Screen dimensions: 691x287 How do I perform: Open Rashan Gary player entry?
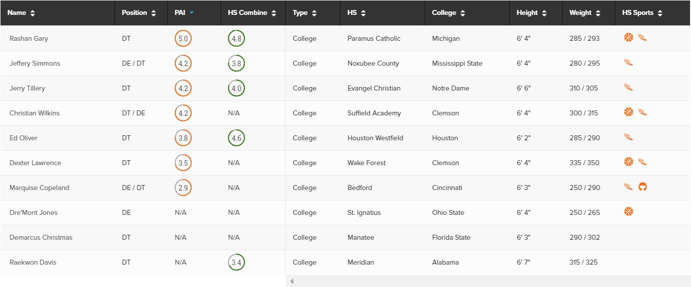(x=29, y=38)
